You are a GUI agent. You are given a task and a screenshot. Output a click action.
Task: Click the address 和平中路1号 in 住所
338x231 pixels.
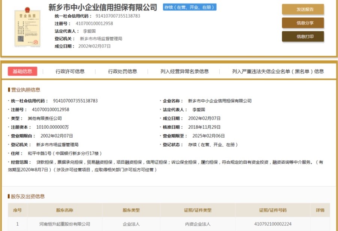coord(65,153)
